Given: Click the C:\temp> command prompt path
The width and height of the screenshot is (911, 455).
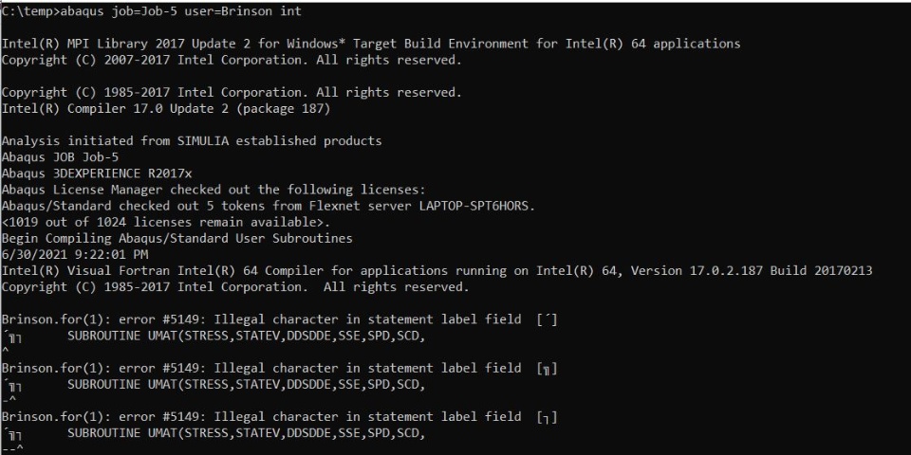Looking at the screenshot, I should point(28,11).
